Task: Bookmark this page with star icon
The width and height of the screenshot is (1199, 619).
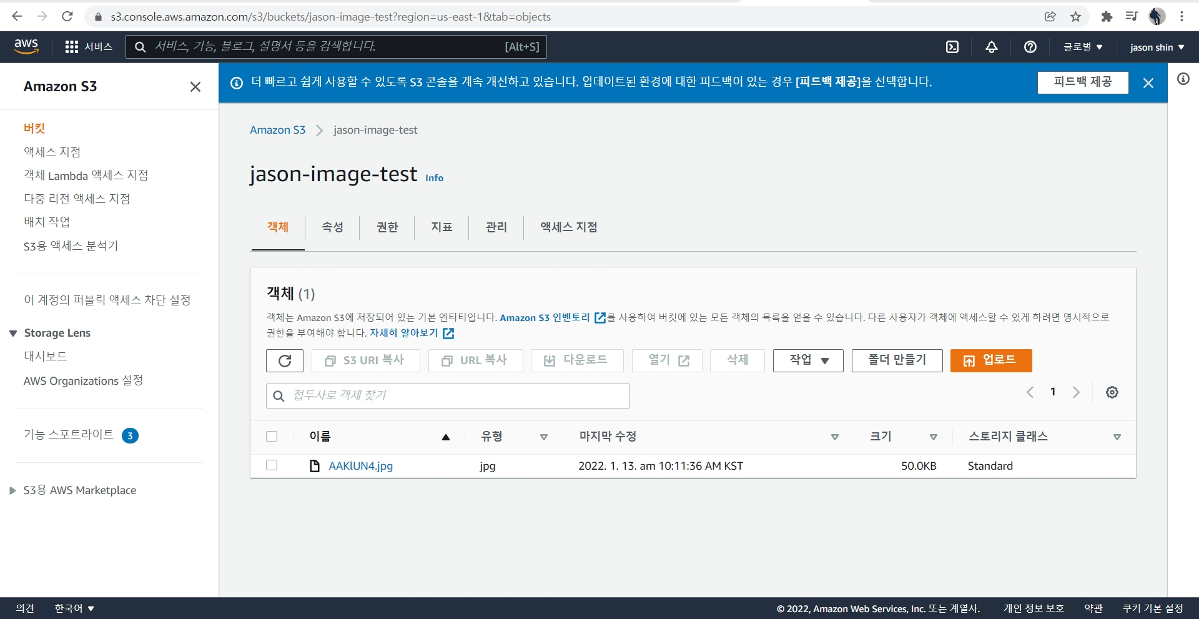Action: (1075, 17)
